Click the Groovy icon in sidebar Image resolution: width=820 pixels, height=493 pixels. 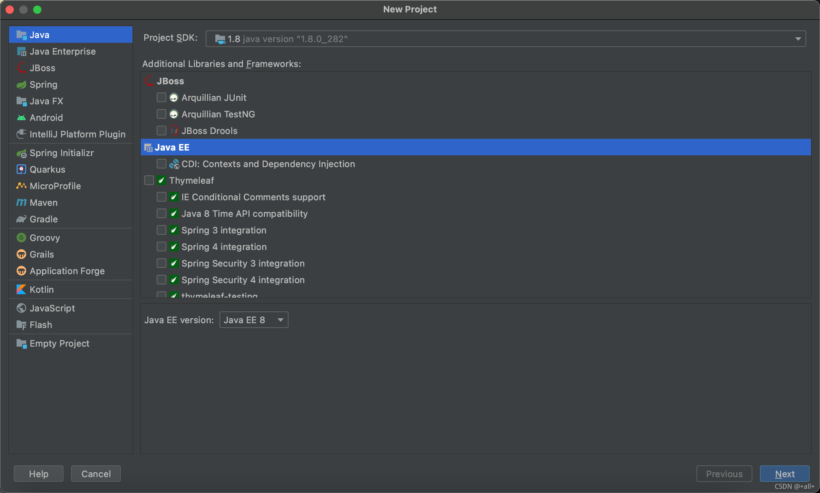21,238
